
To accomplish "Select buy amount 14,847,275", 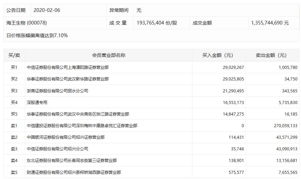I will tap(233, 114).
